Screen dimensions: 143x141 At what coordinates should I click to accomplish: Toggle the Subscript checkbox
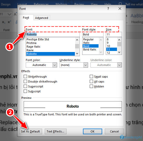(25, 91)
